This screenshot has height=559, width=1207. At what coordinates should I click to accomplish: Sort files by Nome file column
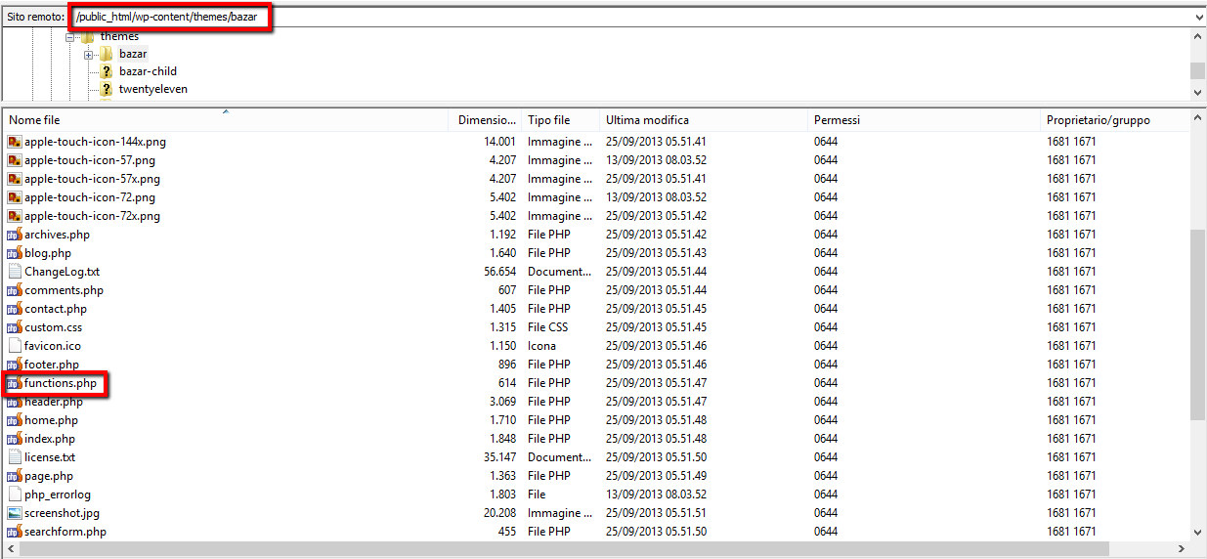click(226, 120)
